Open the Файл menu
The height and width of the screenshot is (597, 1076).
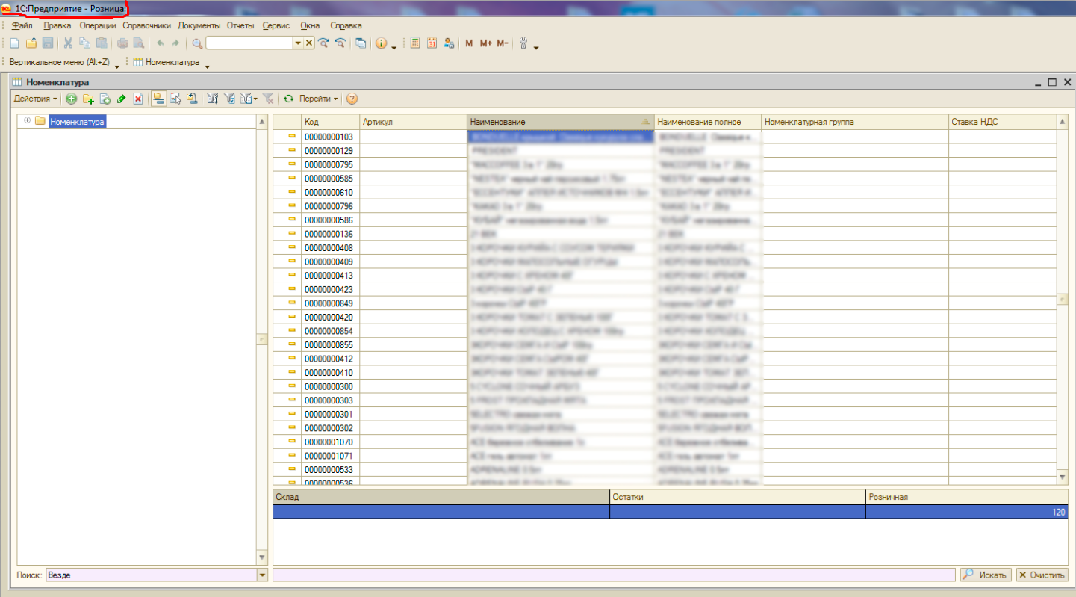23,25
